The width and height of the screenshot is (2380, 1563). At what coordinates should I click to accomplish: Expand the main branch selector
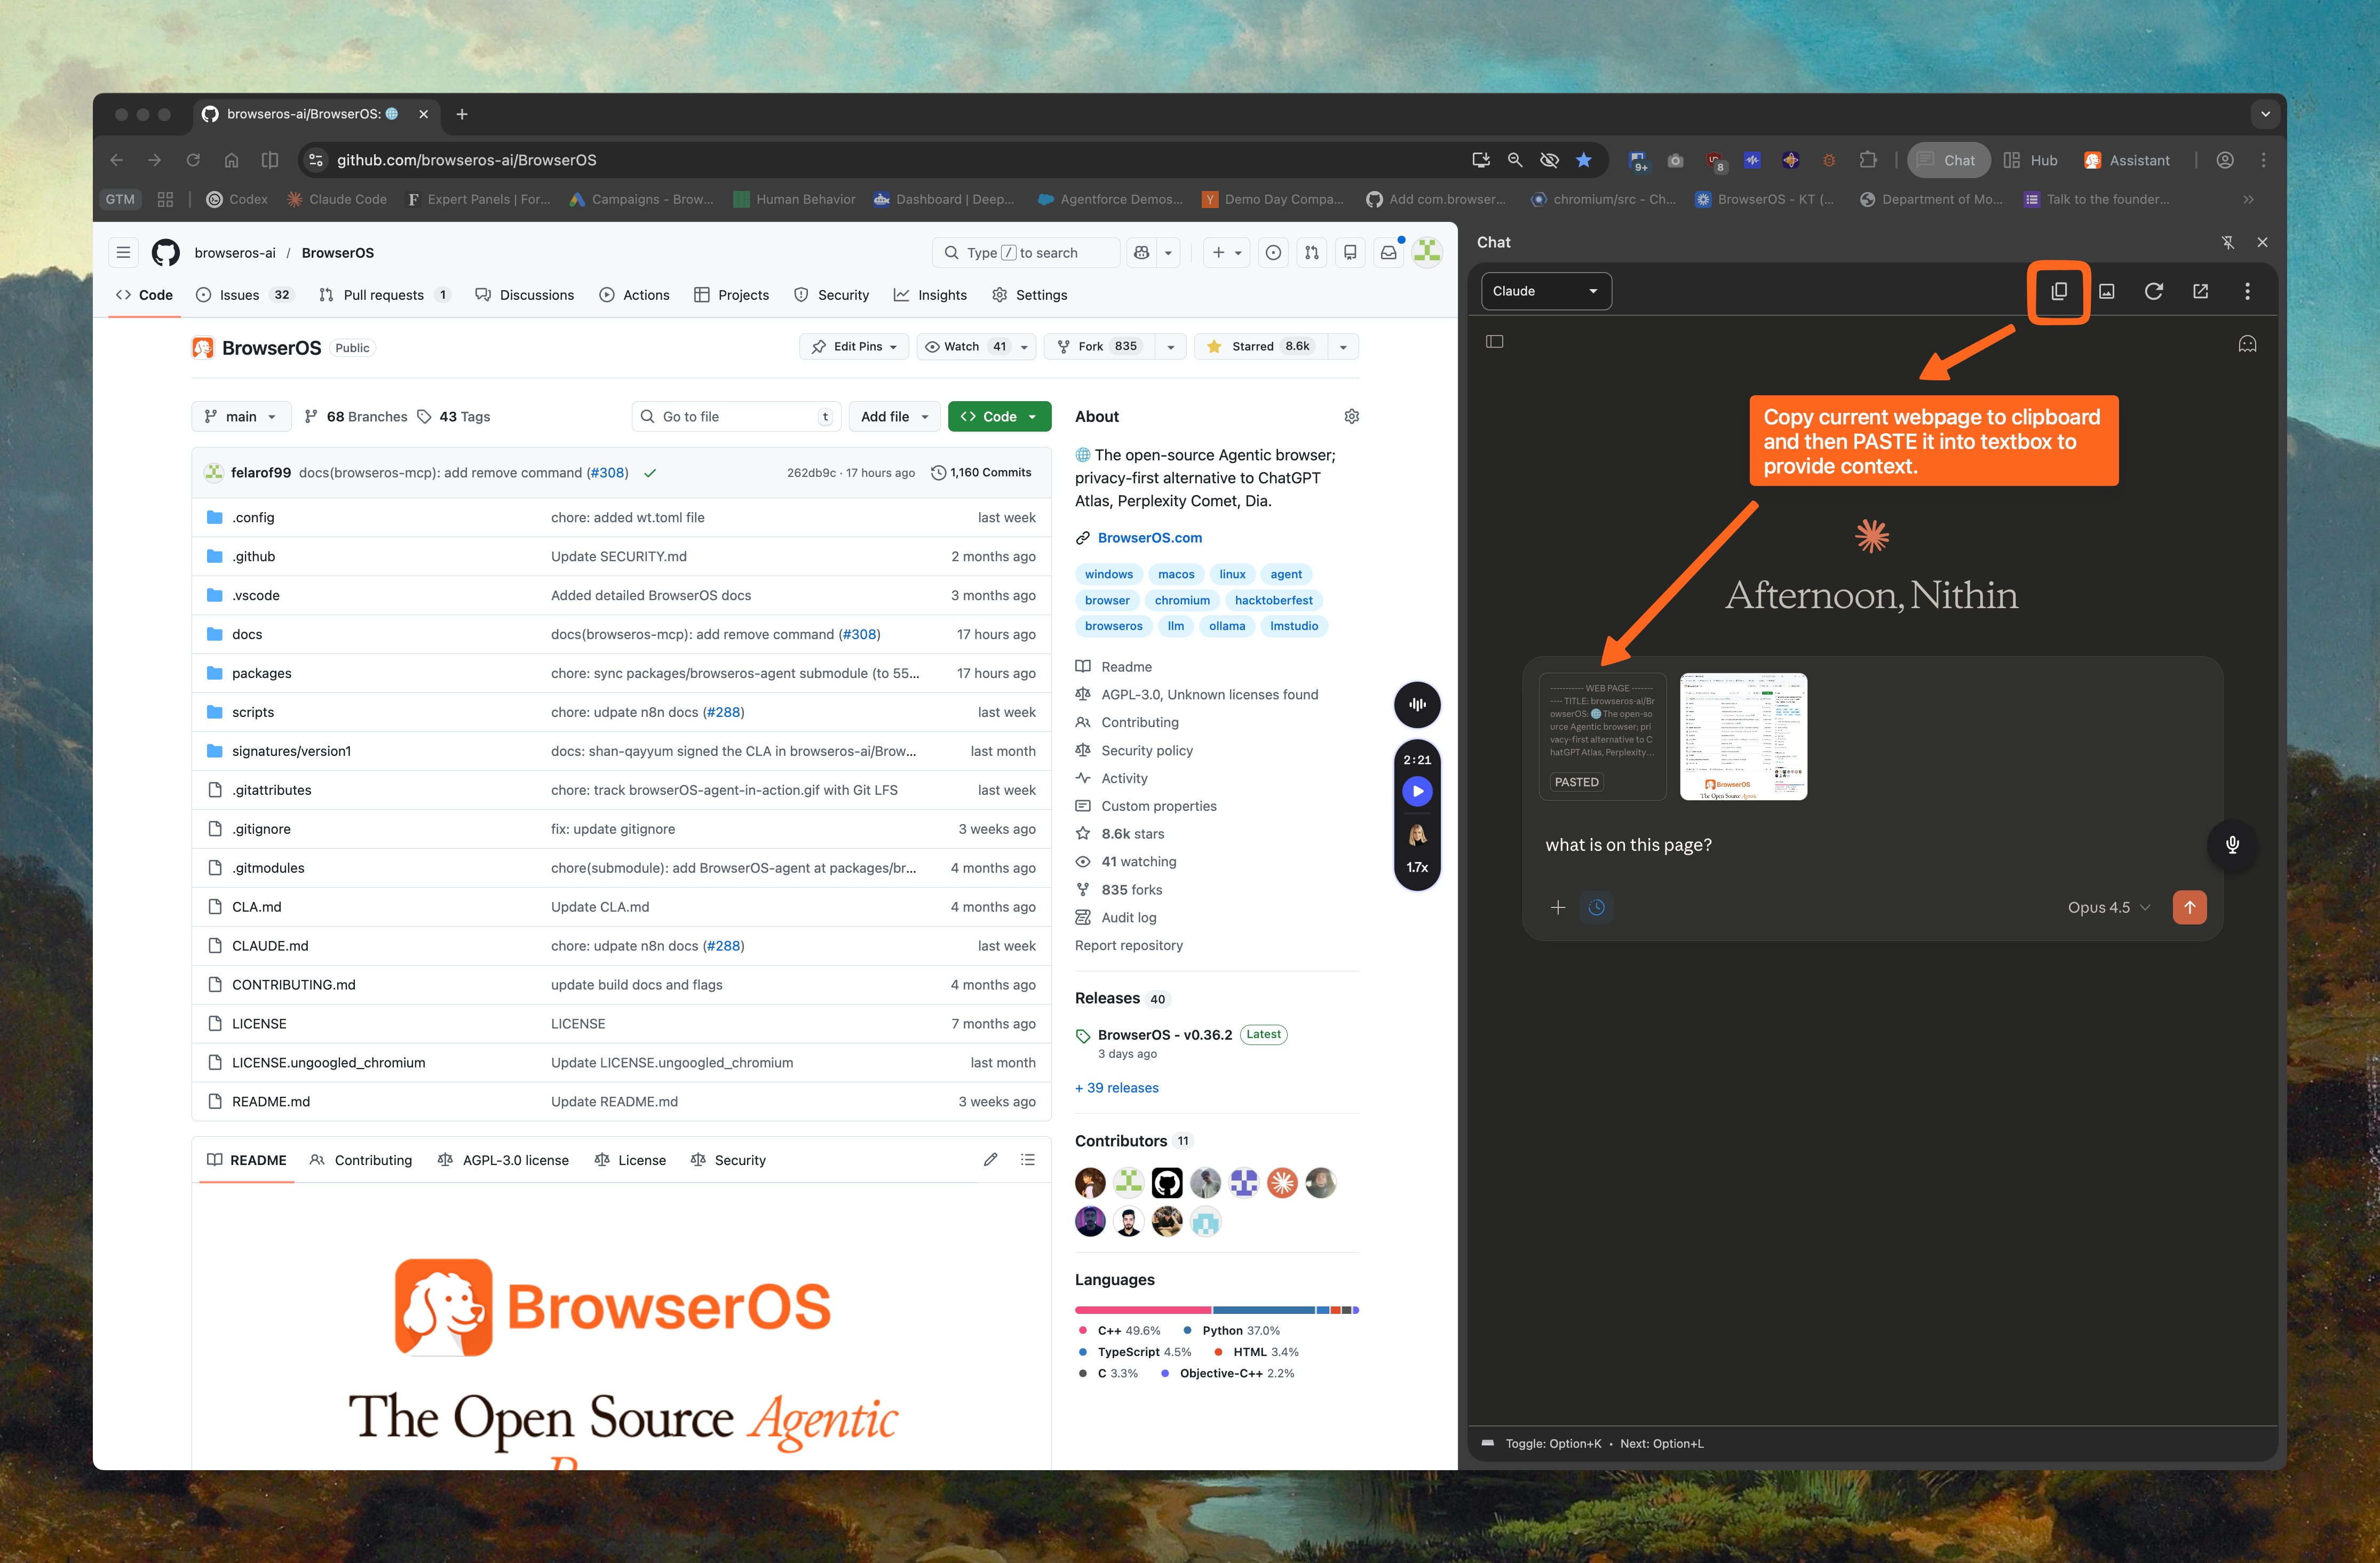[x=241, y=417]
